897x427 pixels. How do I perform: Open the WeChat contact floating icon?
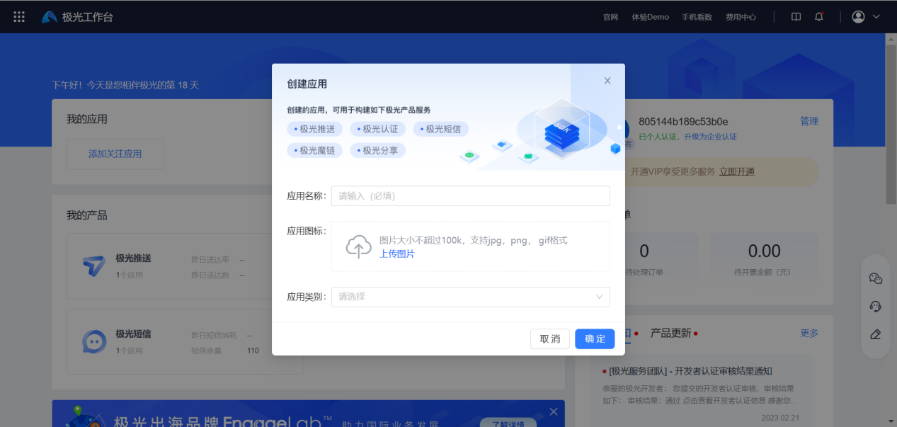click(x=876, y=279)
